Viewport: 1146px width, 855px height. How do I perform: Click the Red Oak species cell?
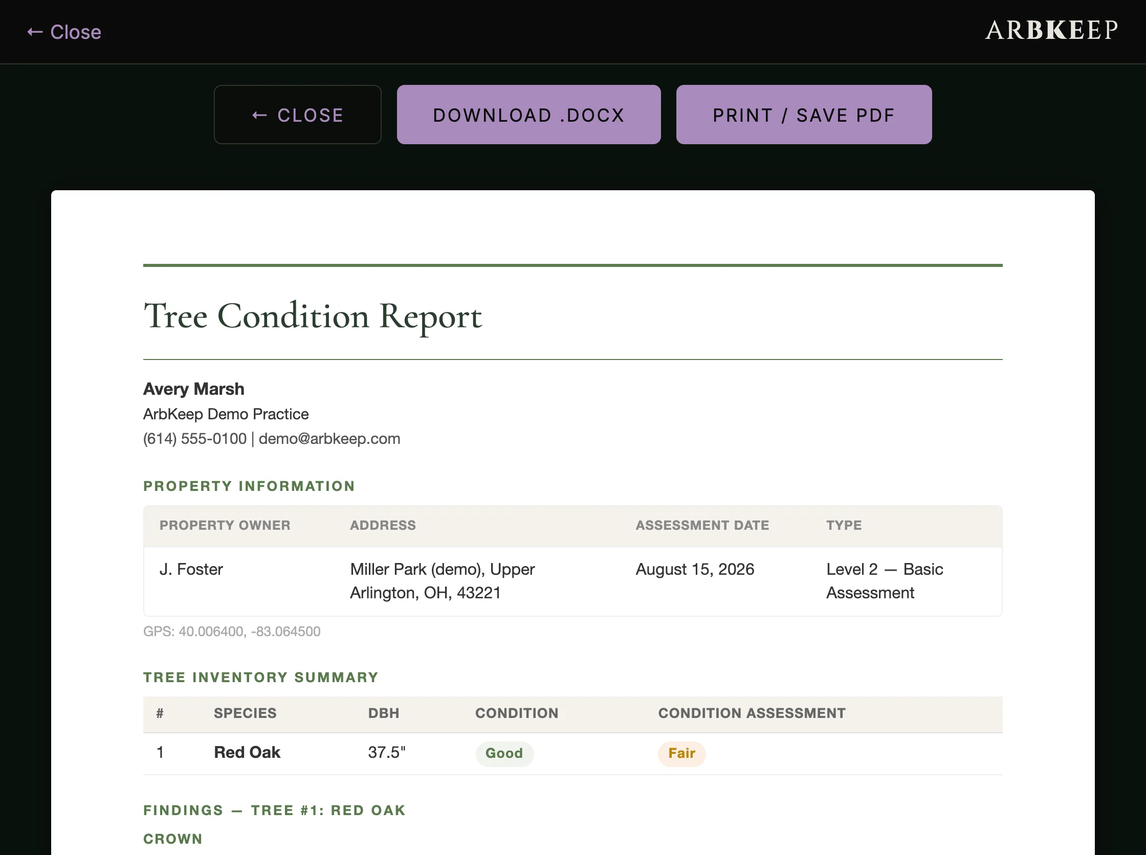247,753
